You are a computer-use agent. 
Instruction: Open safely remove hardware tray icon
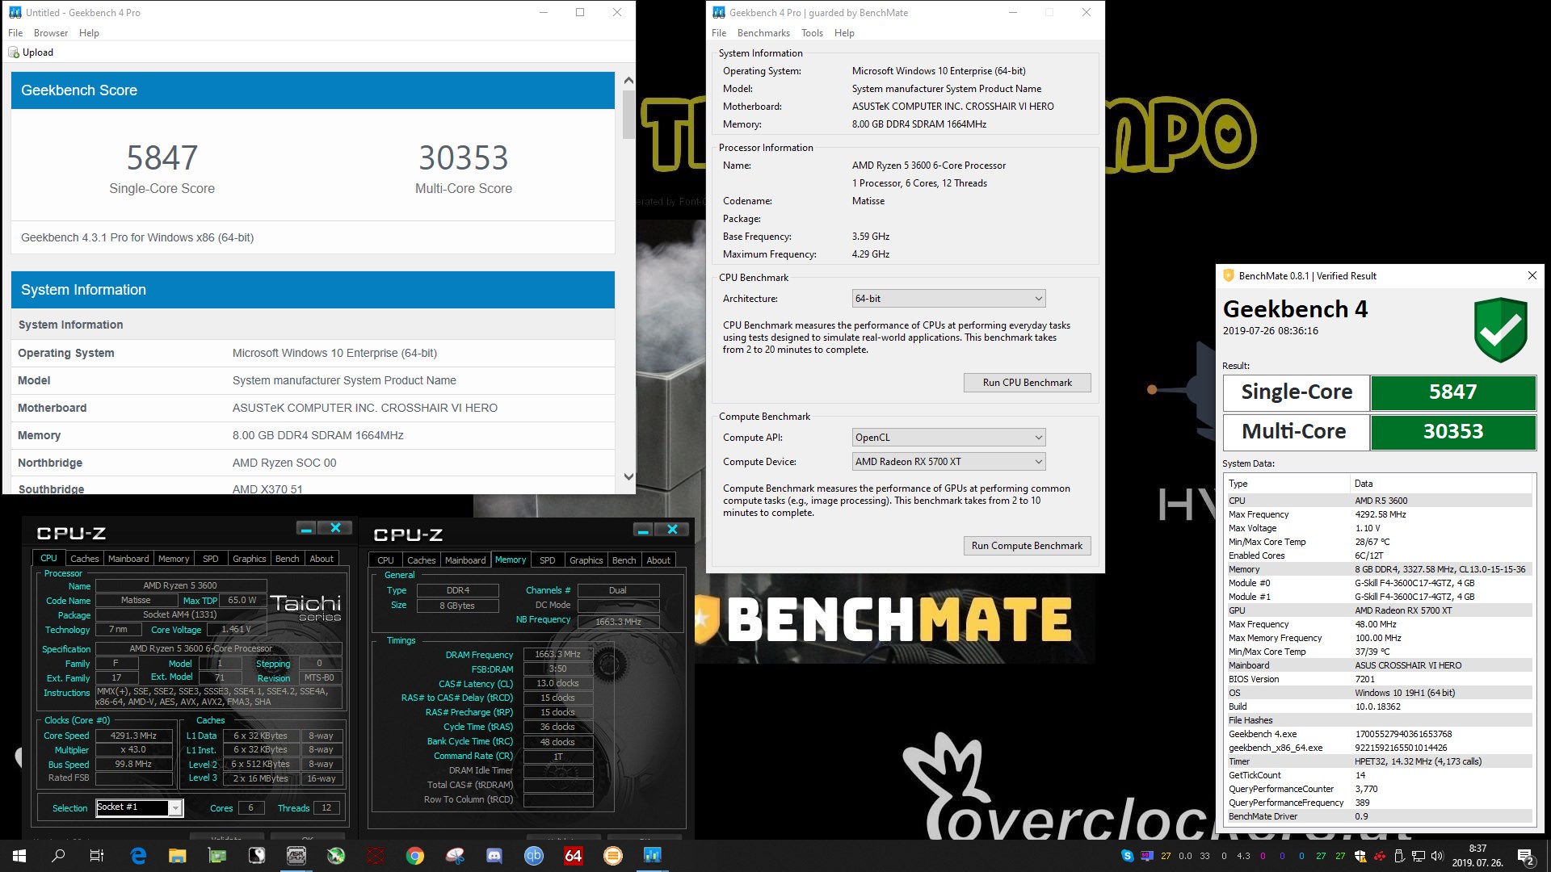[x=1399, y=856]
